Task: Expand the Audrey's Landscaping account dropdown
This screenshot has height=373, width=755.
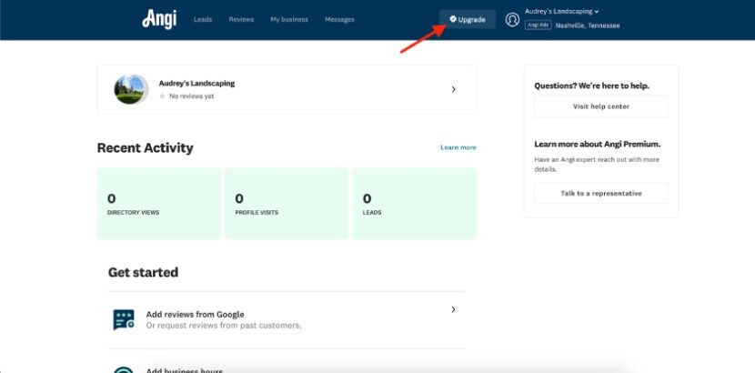Action: [561, 12]
